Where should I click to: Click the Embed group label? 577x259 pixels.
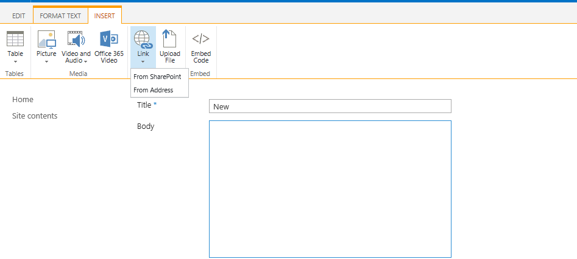(200, 74)
